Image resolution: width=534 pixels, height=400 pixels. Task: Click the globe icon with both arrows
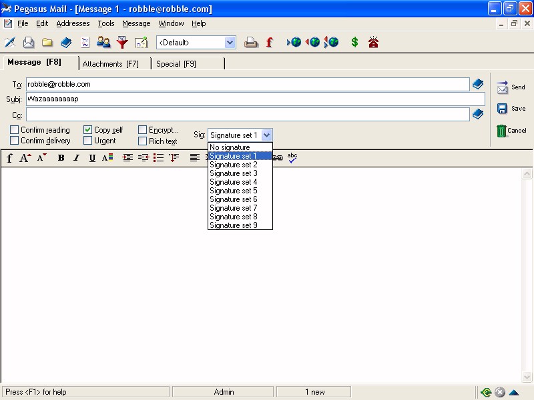pyautogui.click(x=331, y=42)
